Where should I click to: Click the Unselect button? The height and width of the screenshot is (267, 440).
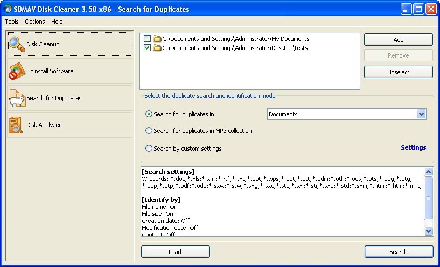point(398,72)
